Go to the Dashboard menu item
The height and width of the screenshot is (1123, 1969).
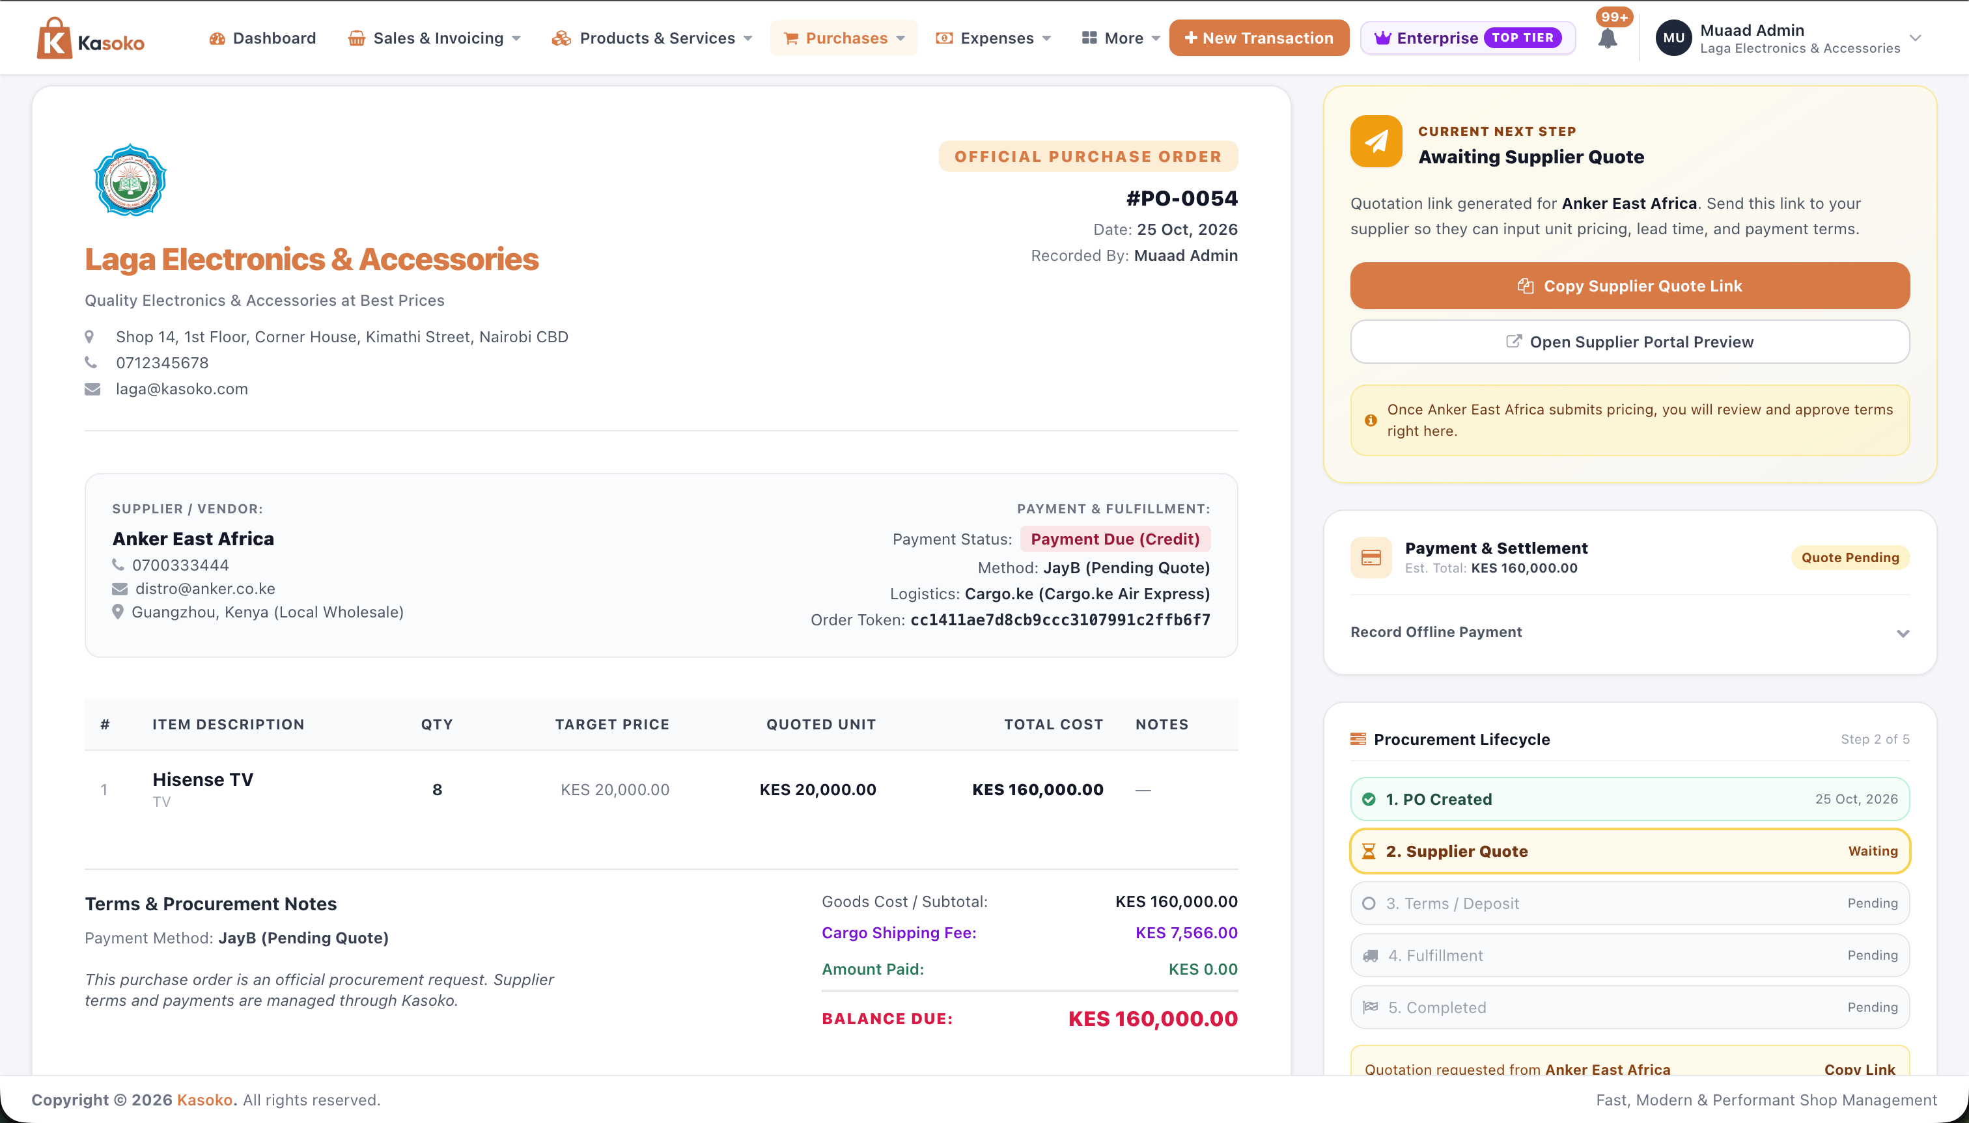262,38
